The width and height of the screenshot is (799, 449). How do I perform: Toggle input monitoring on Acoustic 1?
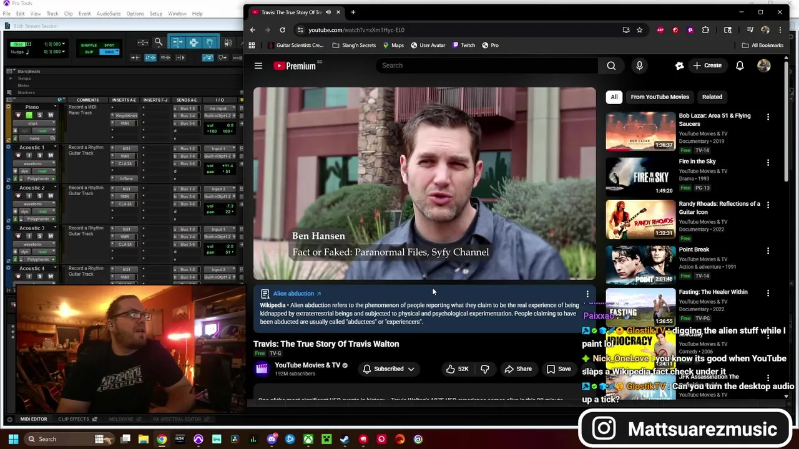click(x=29, y=155)
